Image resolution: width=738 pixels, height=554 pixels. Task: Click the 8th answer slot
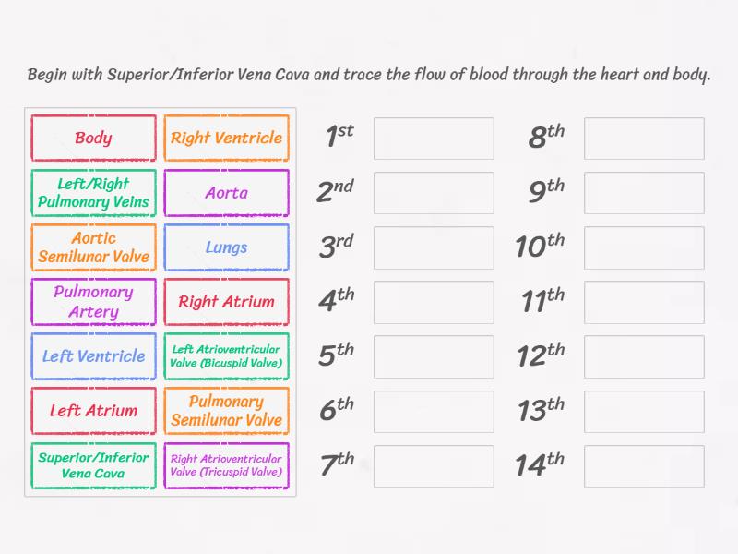(644, 138)
